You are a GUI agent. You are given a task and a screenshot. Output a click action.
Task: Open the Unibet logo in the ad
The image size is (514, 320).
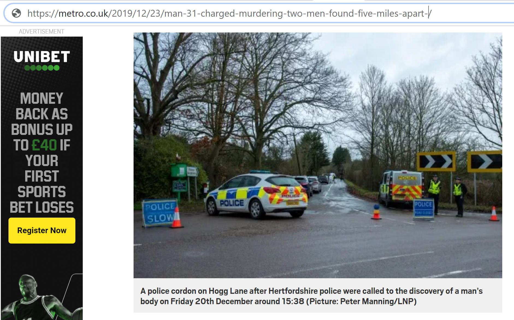pyautogui.click(x=42, y=57)
